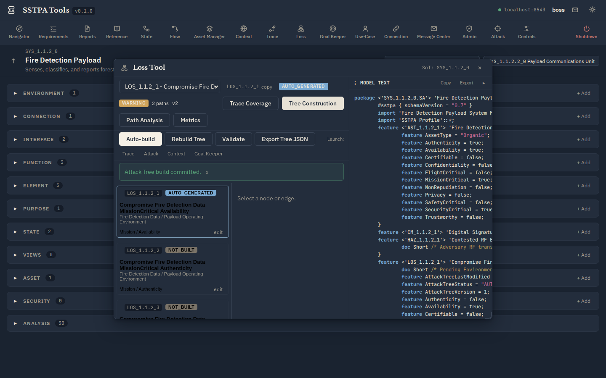Go up to the parent system with the arrow
This screenshot has height=378, width=606.
tap(13, 61)
